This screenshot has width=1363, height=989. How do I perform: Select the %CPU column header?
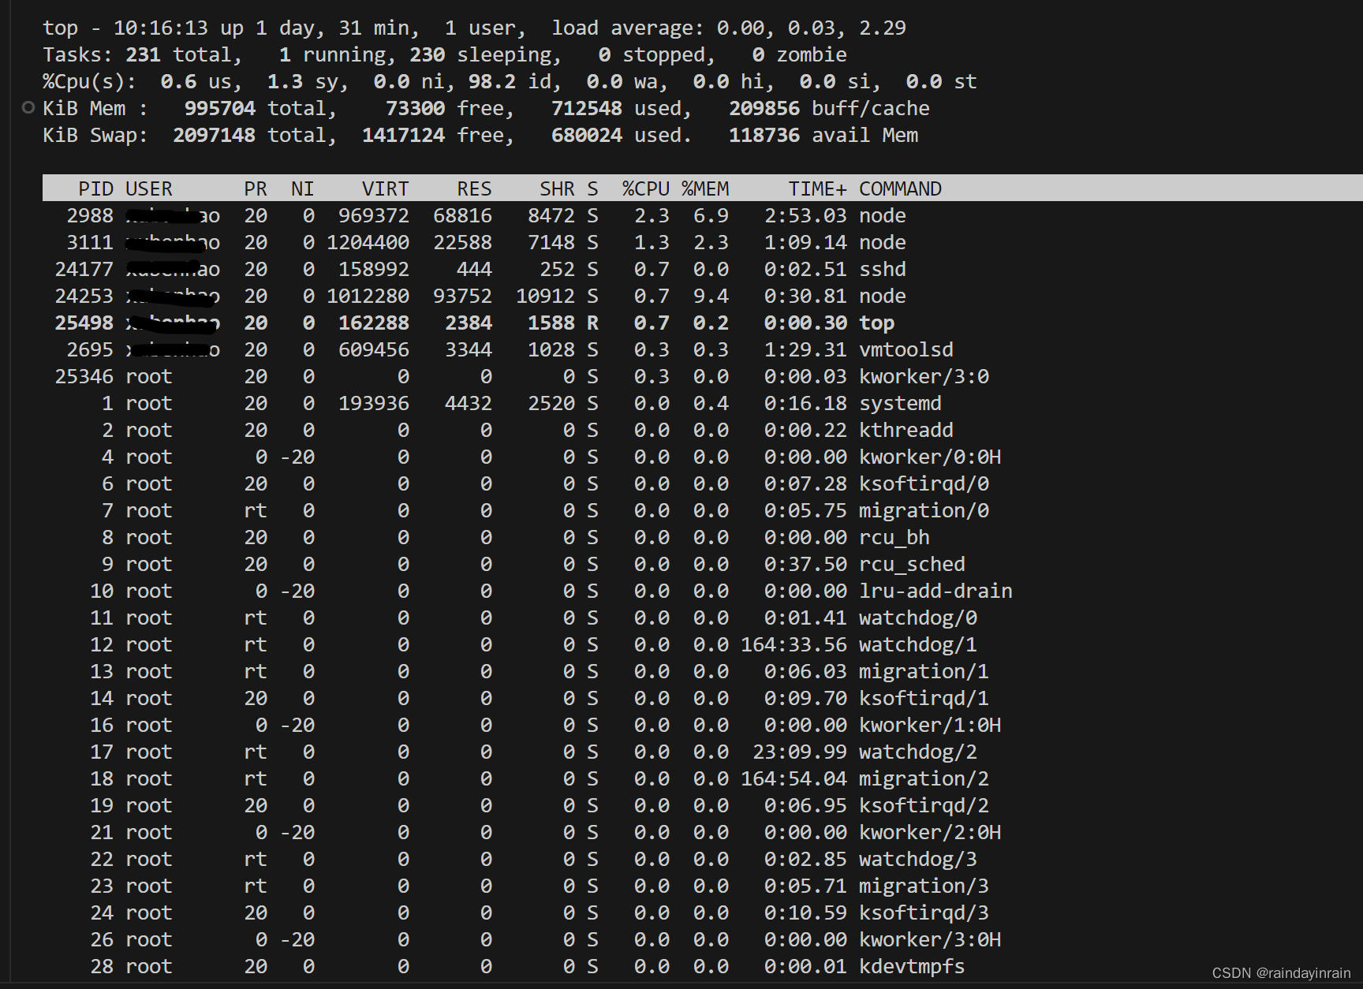click(646, 189)
